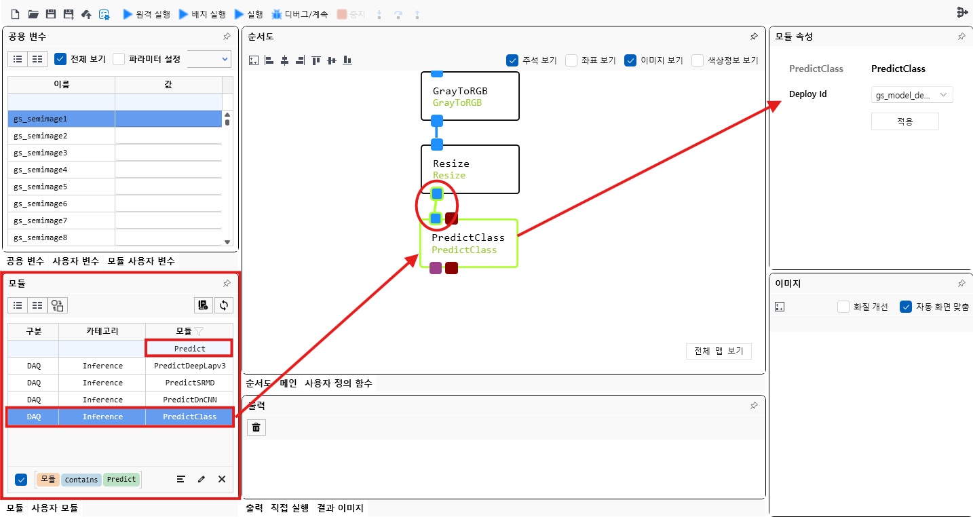Screen dimensions: 973x517
Task: Switch to the 사용자 변수 tab
Action: click(x=75, y=261)
